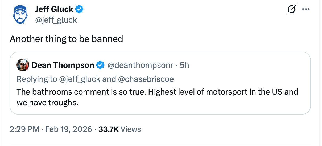Viewport: 322px width, 146px height.
Task: Click the Grok slashed-circle icon
Action: 290,9
